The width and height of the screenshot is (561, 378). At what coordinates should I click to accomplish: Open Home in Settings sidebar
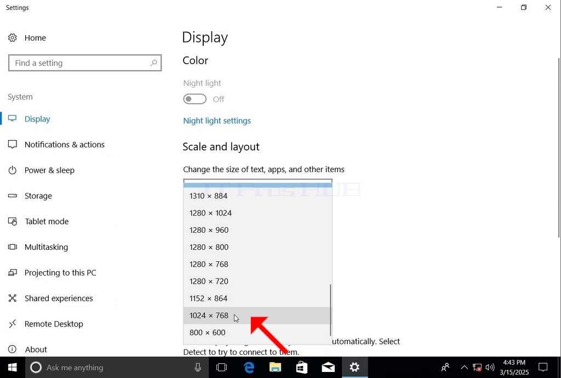point(27,38)
